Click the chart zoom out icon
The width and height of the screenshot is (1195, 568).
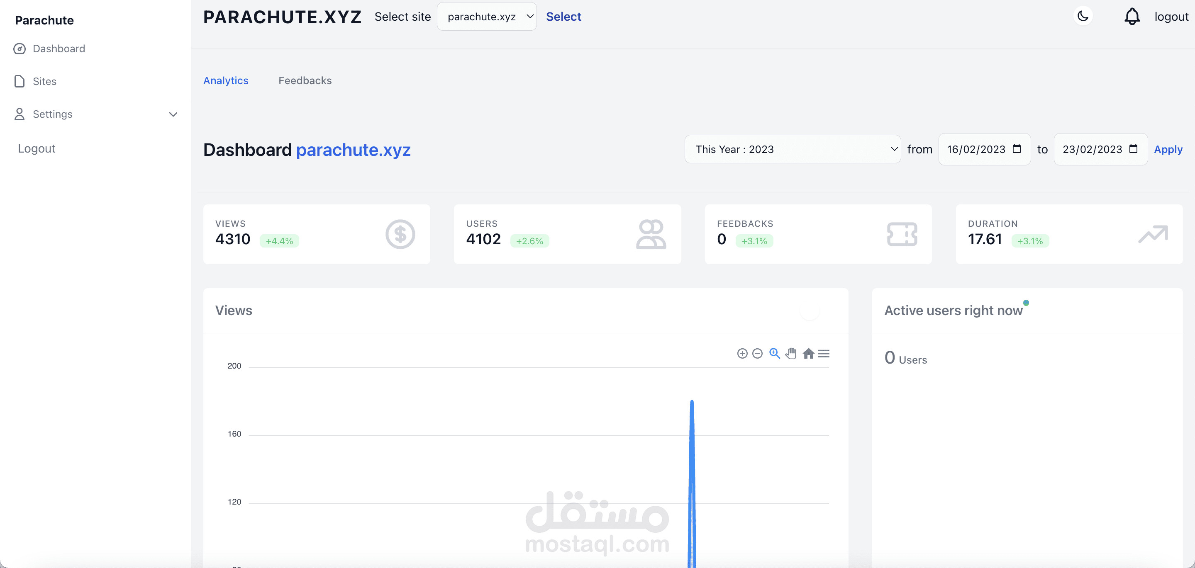click(x=758, y=353)
